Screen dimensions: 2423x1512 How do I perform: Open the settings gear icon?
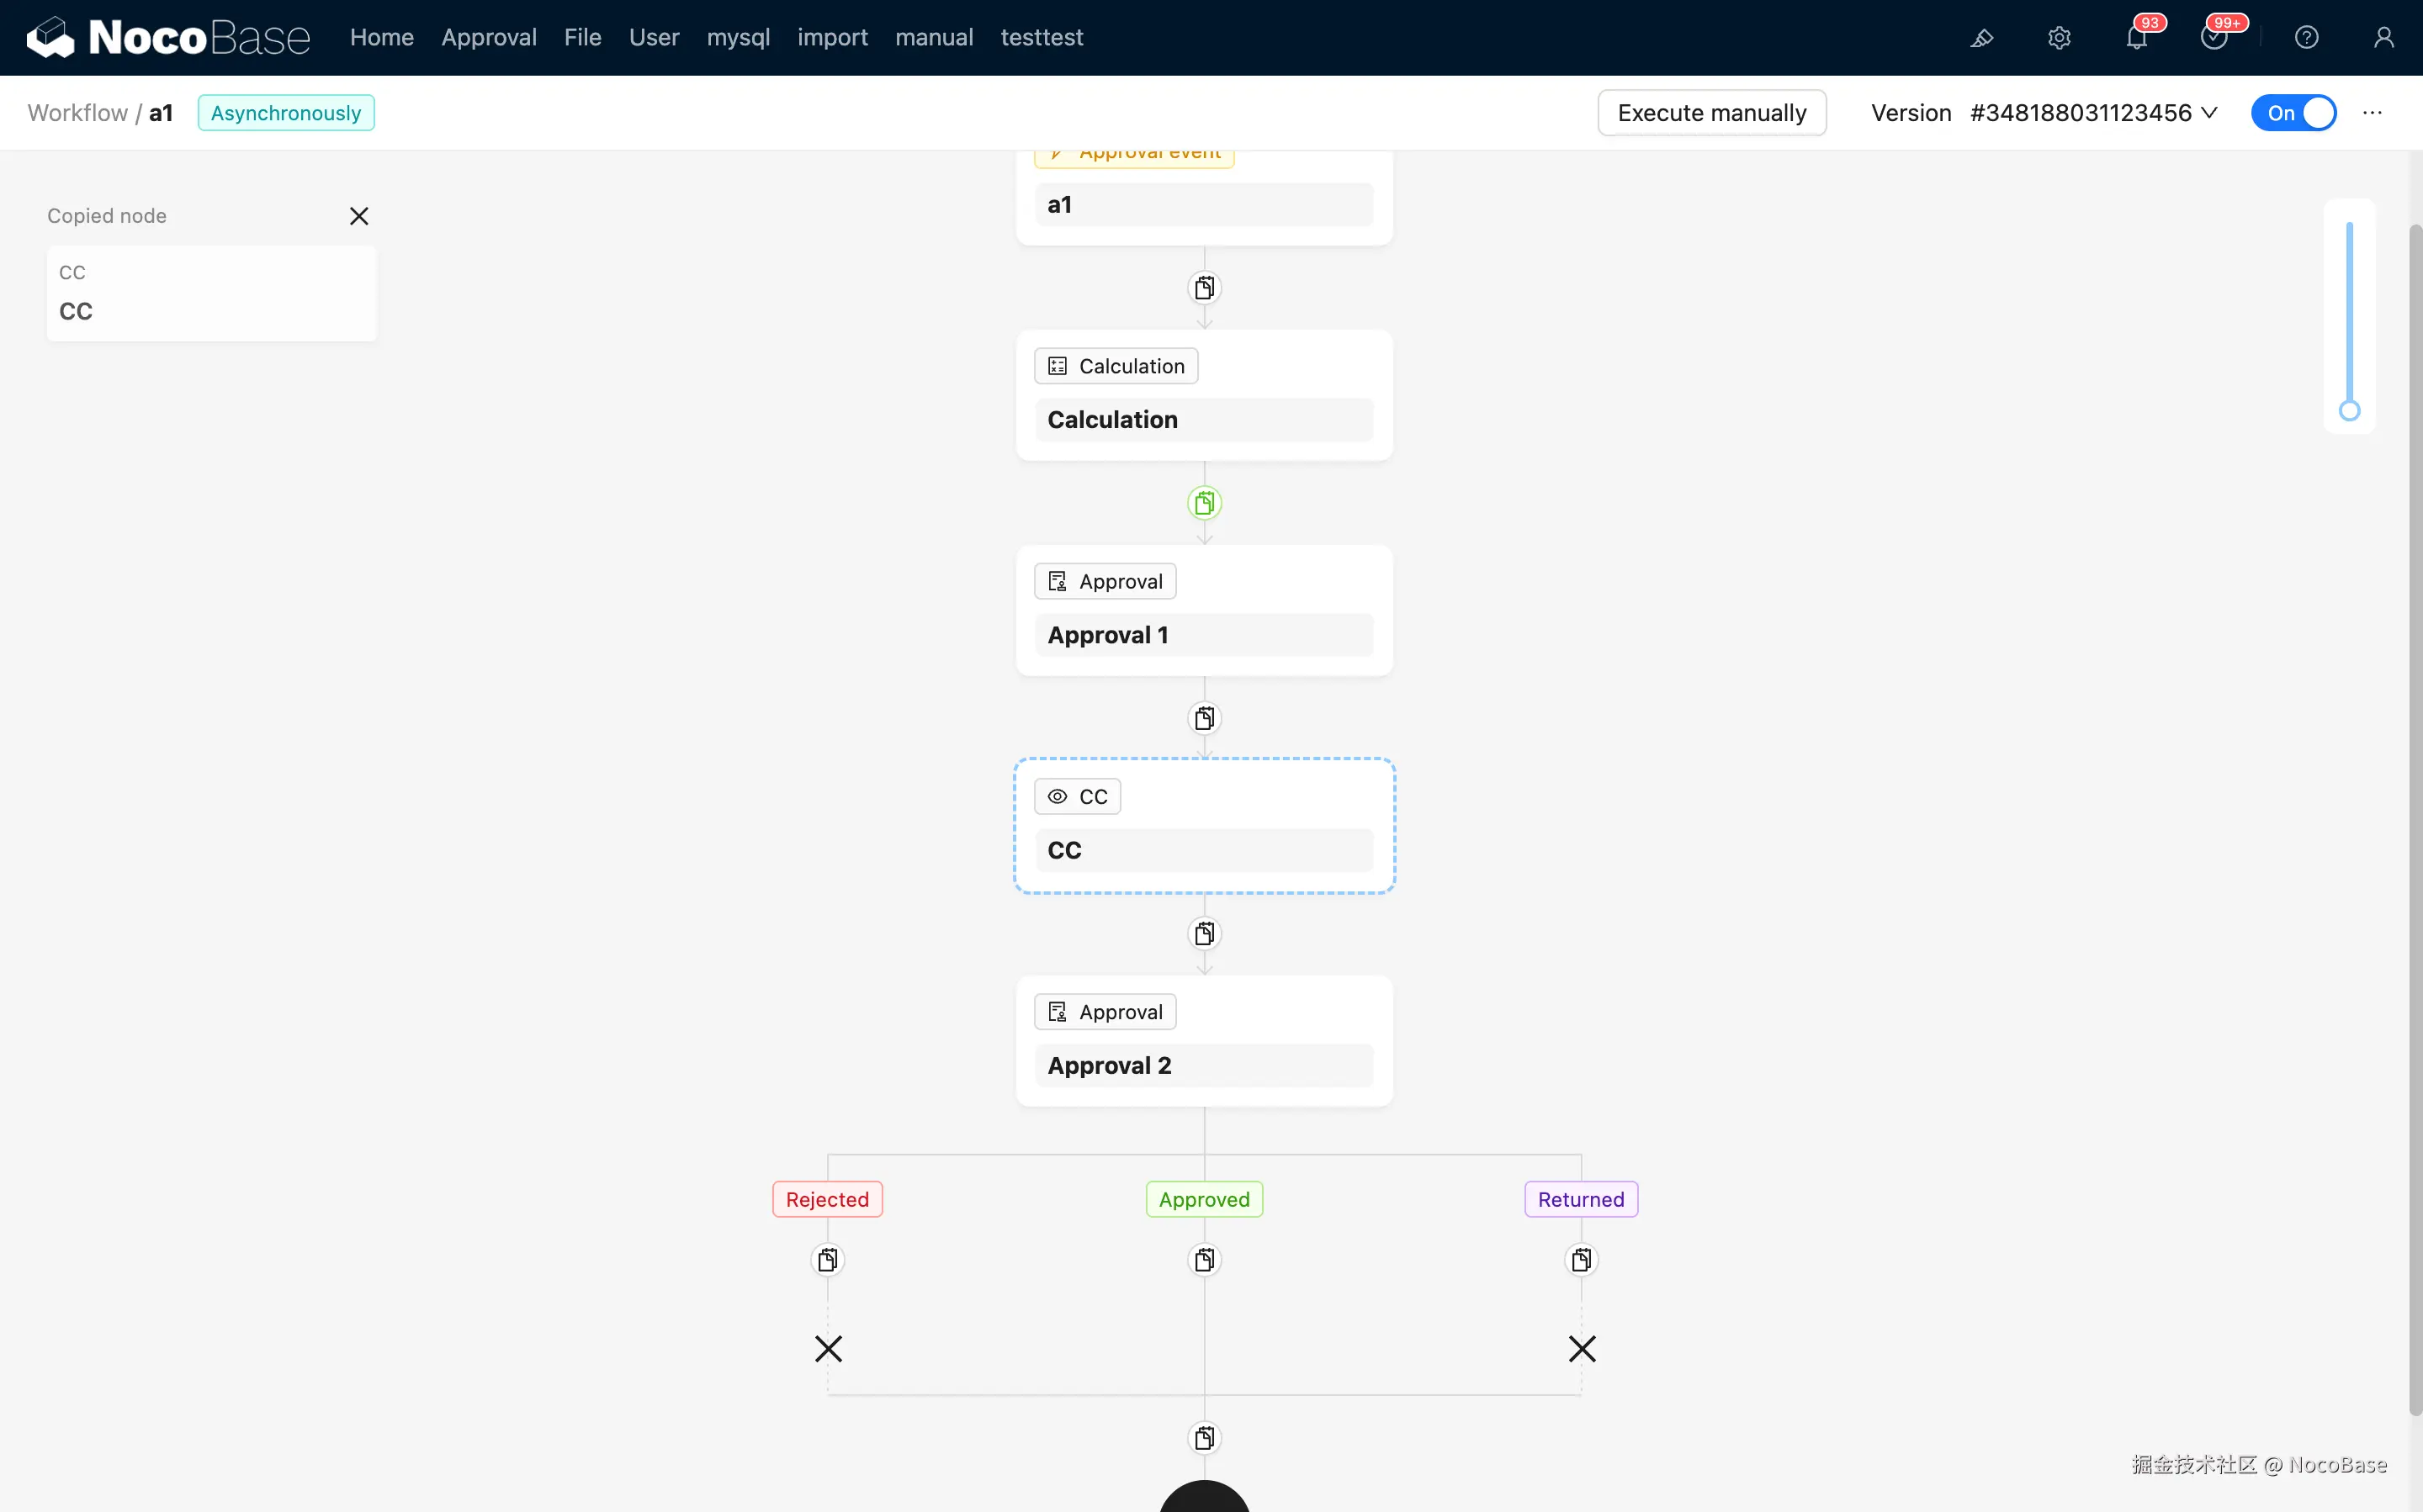click(2059, 38)
